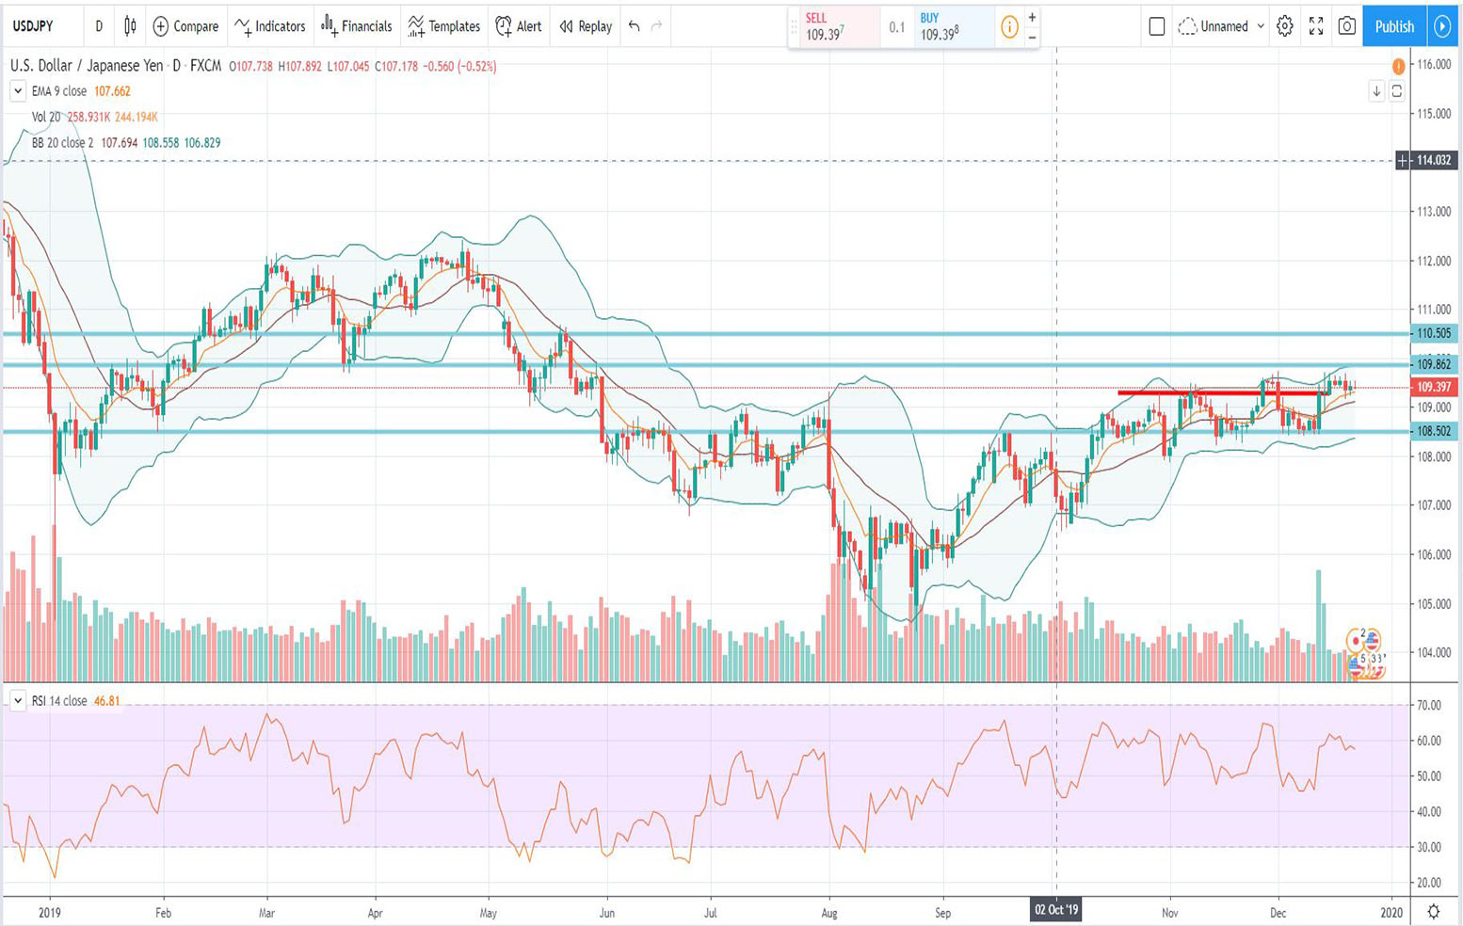This screenshot has width=1463, height=926.
Task: Enter fullscreen mode
Action: 1316,26
